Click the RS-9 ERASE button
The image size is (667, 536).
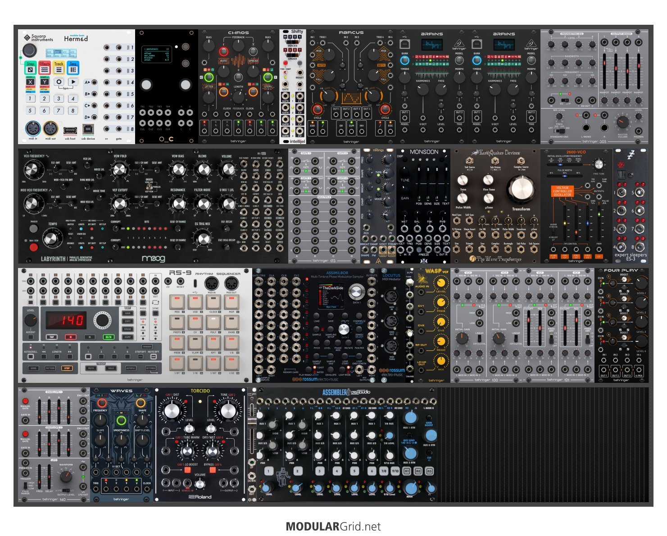(128, 329)
